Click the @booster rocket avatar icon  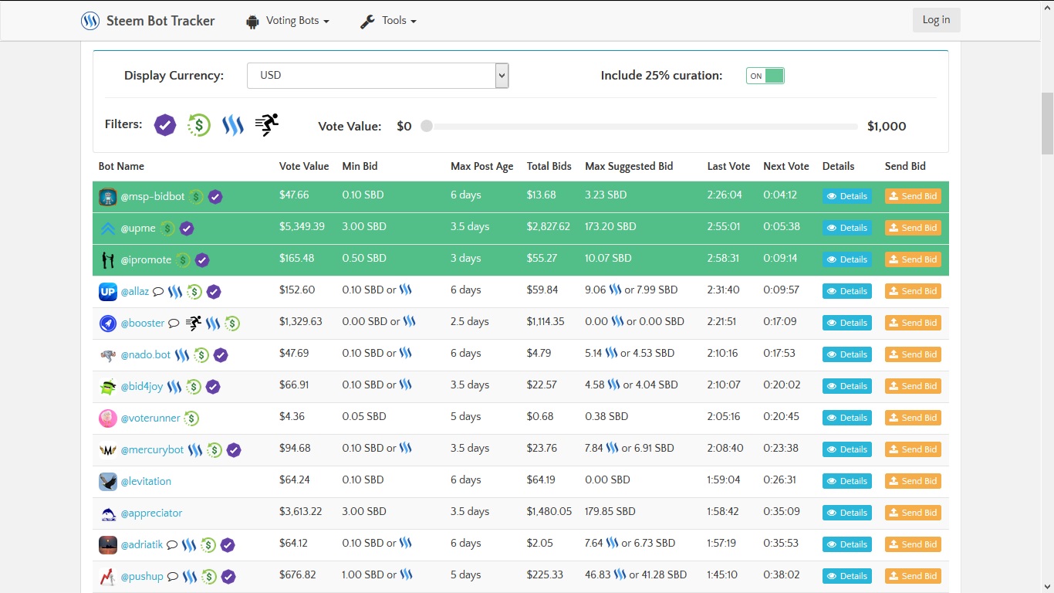pos(108,324)
